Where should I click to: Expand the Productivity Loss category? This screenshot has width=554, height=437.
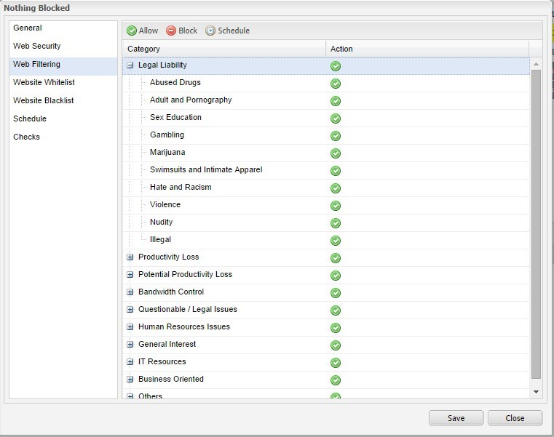coord(130,257)
